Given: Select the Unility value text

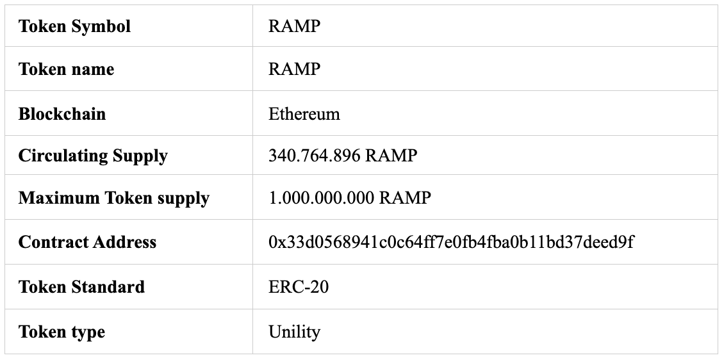Looking at the screenshot, I should 294,332.
